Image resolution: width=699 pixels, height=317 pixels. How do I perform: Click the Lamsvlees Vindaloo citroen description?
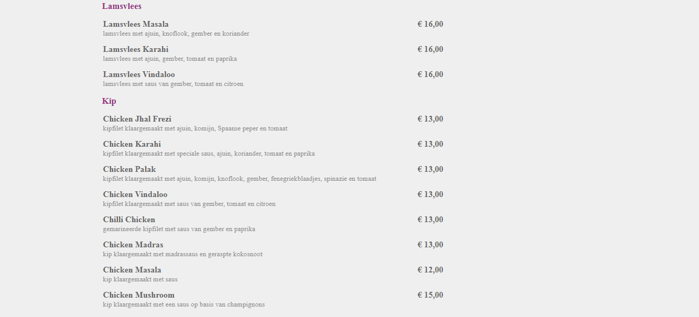(173, 84)
